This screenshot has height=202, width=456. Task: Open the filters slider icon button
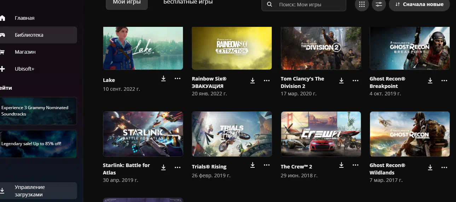(379, 4)
